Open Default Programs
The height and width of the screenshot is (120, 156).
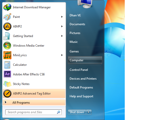(x=81, y=87)
